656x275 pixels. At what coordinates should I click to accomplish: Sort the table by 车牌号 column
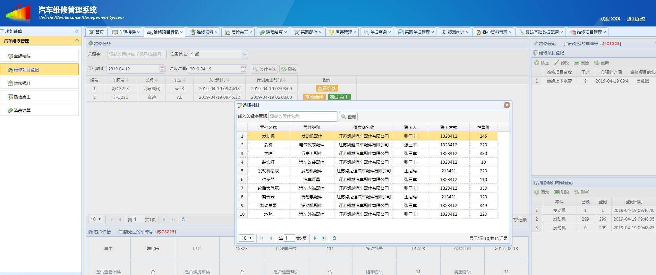pos(120,80)
